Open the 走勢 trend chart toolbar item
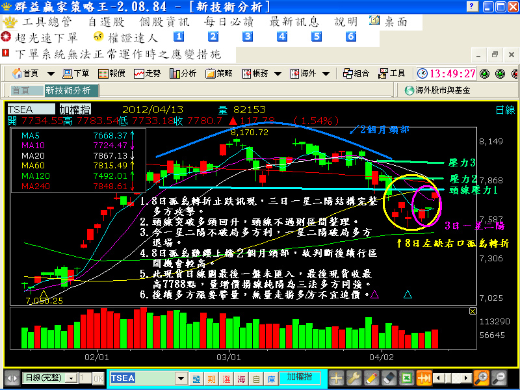Viewport: 520px width, 390px height. pos(147,73)
